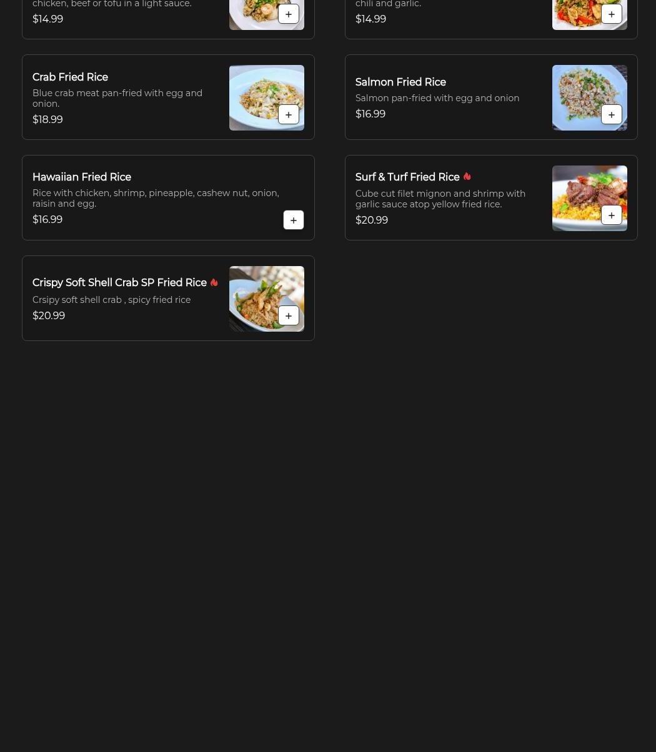
Task: Click plus button on top-left $14.99 item
Action: pyautogui.click(x=289, y=14)
